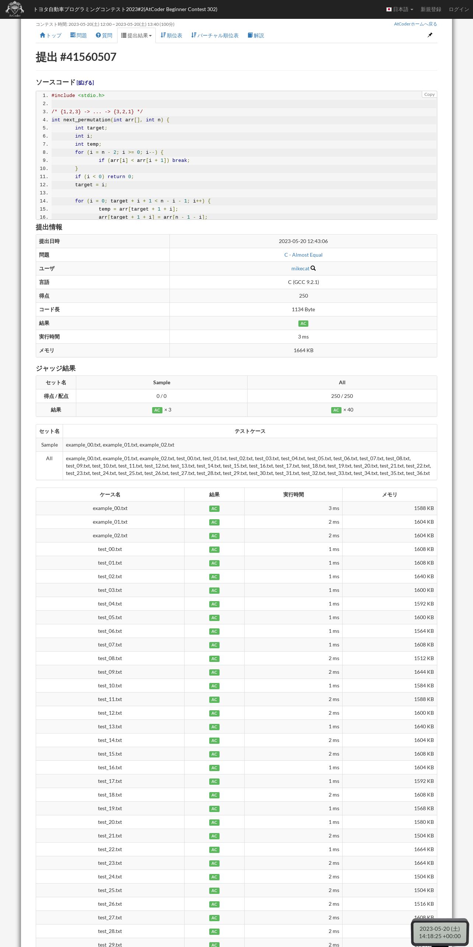The image size is (473, 947).
Task: Click the AC × 40 All result
Action: click(x=342, y=410)
